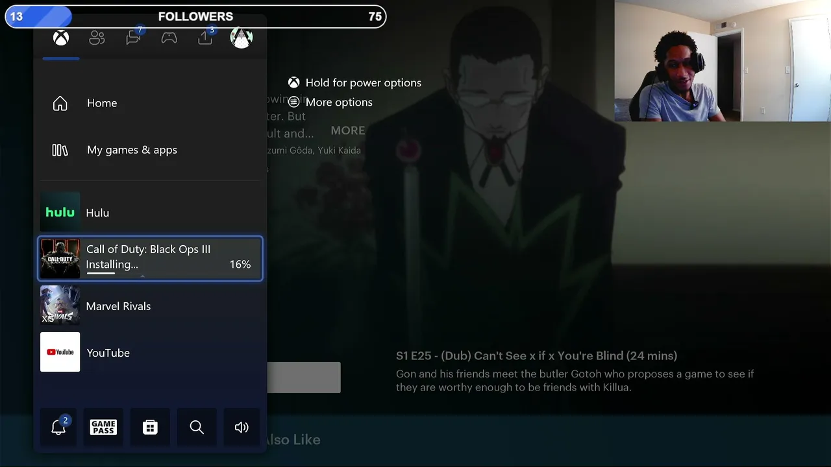Click the My games & apps label
Image resolution: width=831 pixels, height=467 pixels.
132,150
